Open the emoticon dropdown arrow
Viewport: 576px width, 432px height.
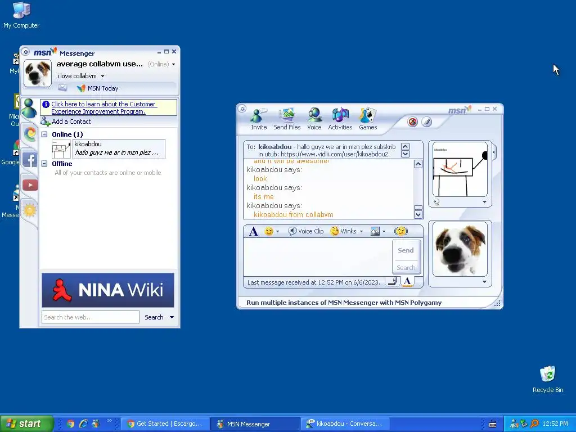(277, 231)
